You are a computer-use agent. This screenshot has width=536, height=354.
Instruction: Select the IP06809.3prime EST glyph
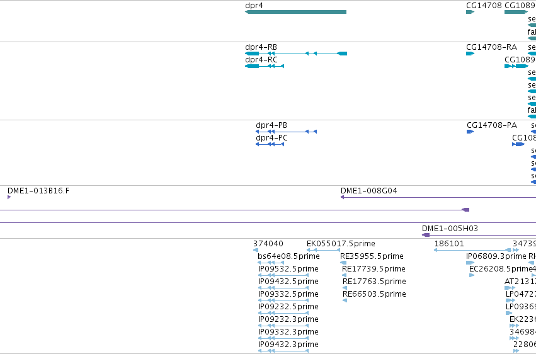pos(470,263)
